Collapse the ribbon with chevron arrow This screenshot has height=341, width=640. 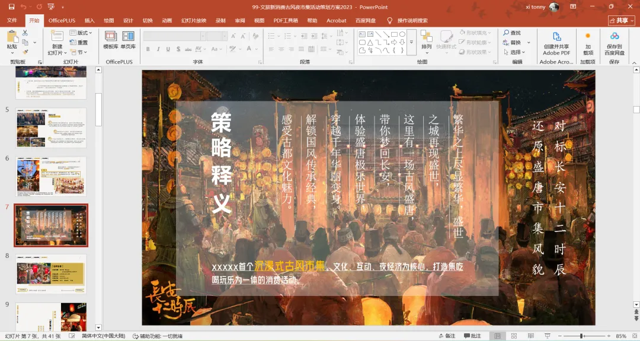[x=634, y=62]
